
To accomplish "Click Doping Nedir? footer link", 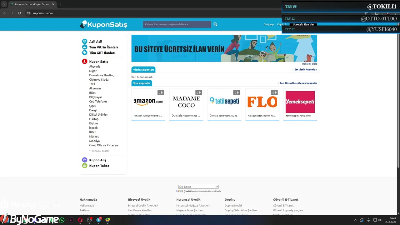I will click(233, 206).
